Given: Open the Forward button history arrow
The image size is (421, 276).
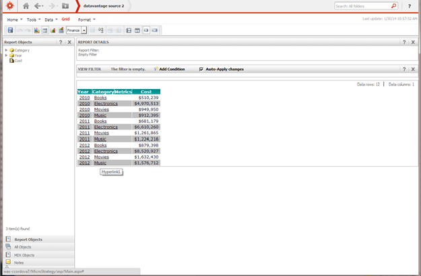Looking at the screenshot, I should click(x=57, y=6).
